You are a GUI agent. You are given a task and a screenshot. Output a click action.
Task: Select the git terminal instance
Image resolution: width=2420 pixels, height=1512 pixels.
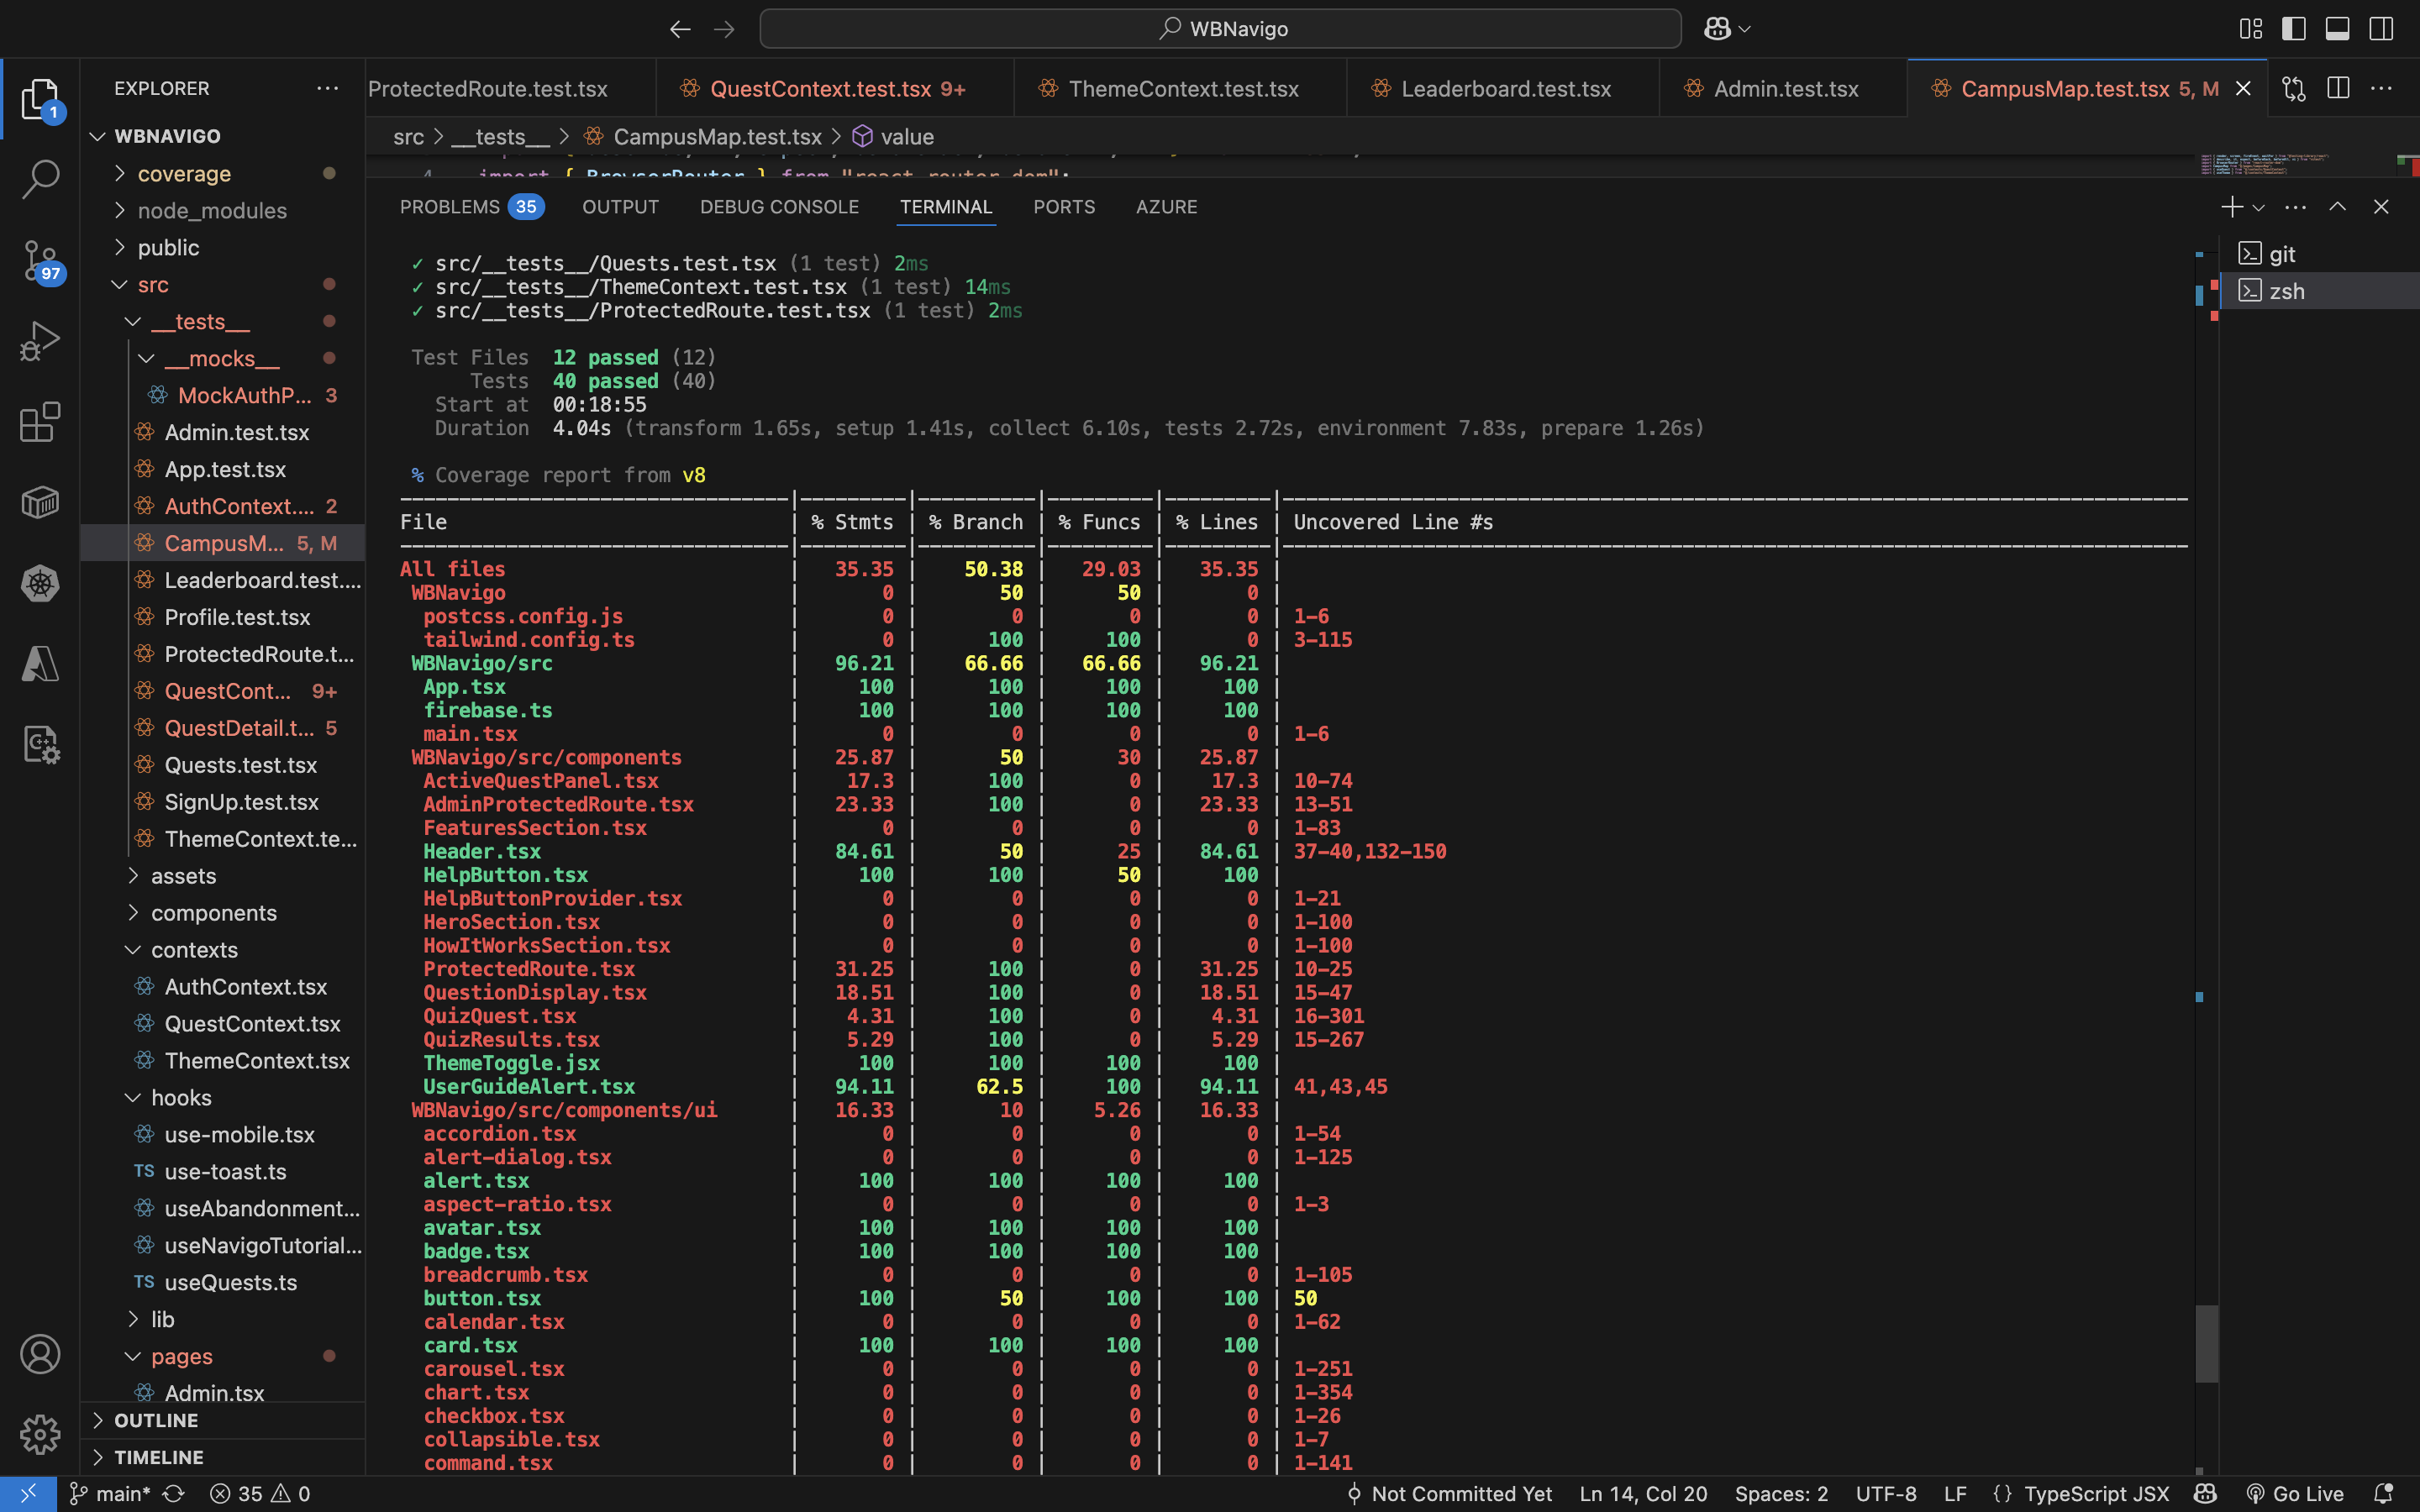coord(2281,254)
